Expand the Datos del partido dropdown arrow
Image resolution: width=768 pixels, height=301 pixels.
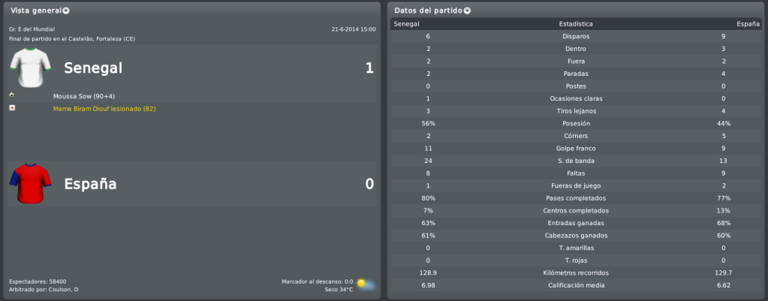click(x=467, y=11)
